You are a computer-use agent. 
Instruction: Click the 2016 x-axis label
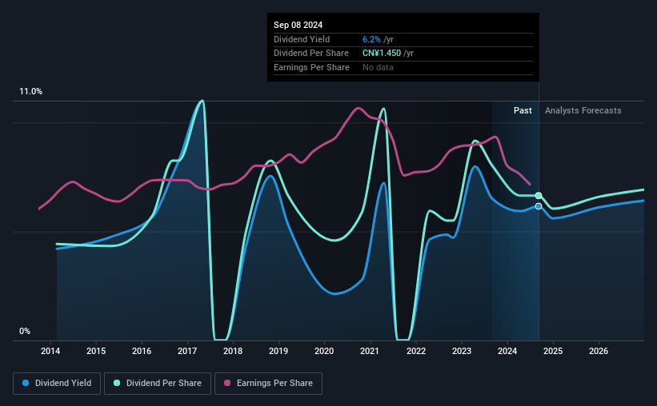click(x=142, y=351)
